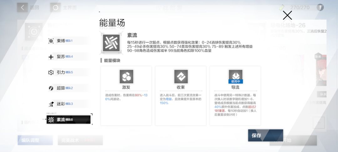This screenshot has height=152, width=338.
Task: Click the 梯队1 label beside 束缚
Action: tap(69, 41)
